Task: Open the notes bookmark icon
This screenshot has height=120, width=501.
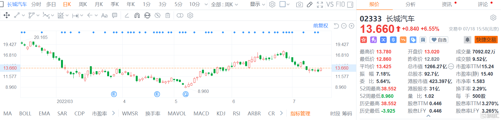Action: [423, 40]
